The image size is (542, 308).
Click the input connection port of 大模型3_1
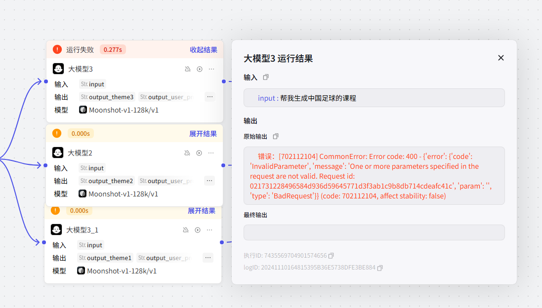(44, 242)
